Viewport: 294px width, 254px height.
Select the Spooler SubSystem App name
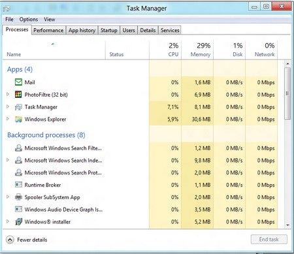point(52,197)
